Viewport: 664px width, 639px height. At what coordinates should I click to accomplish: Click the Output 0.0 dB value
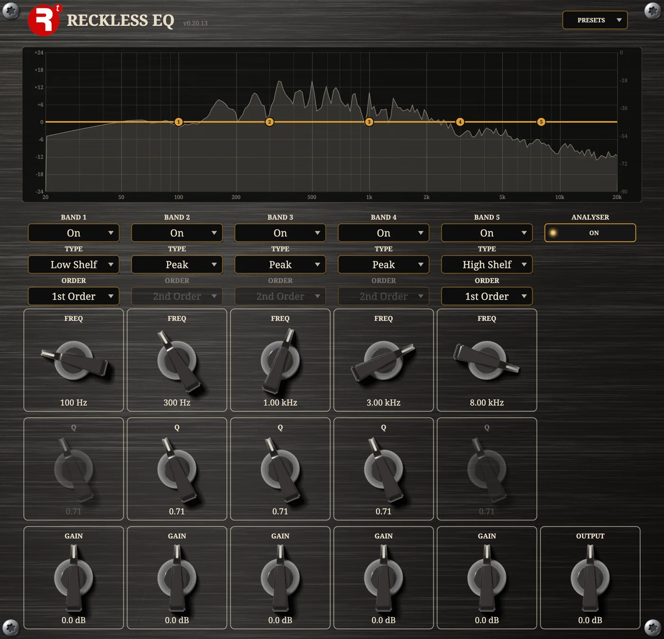590,620
